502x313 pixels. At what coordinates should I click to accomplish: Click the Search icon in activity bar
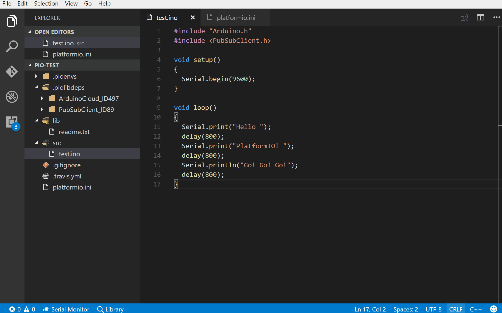click(x=12, y=46)
